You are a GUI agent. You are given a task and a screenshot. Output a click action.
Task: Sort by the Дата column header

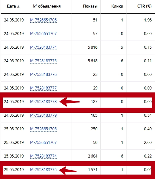coord(11,6)
